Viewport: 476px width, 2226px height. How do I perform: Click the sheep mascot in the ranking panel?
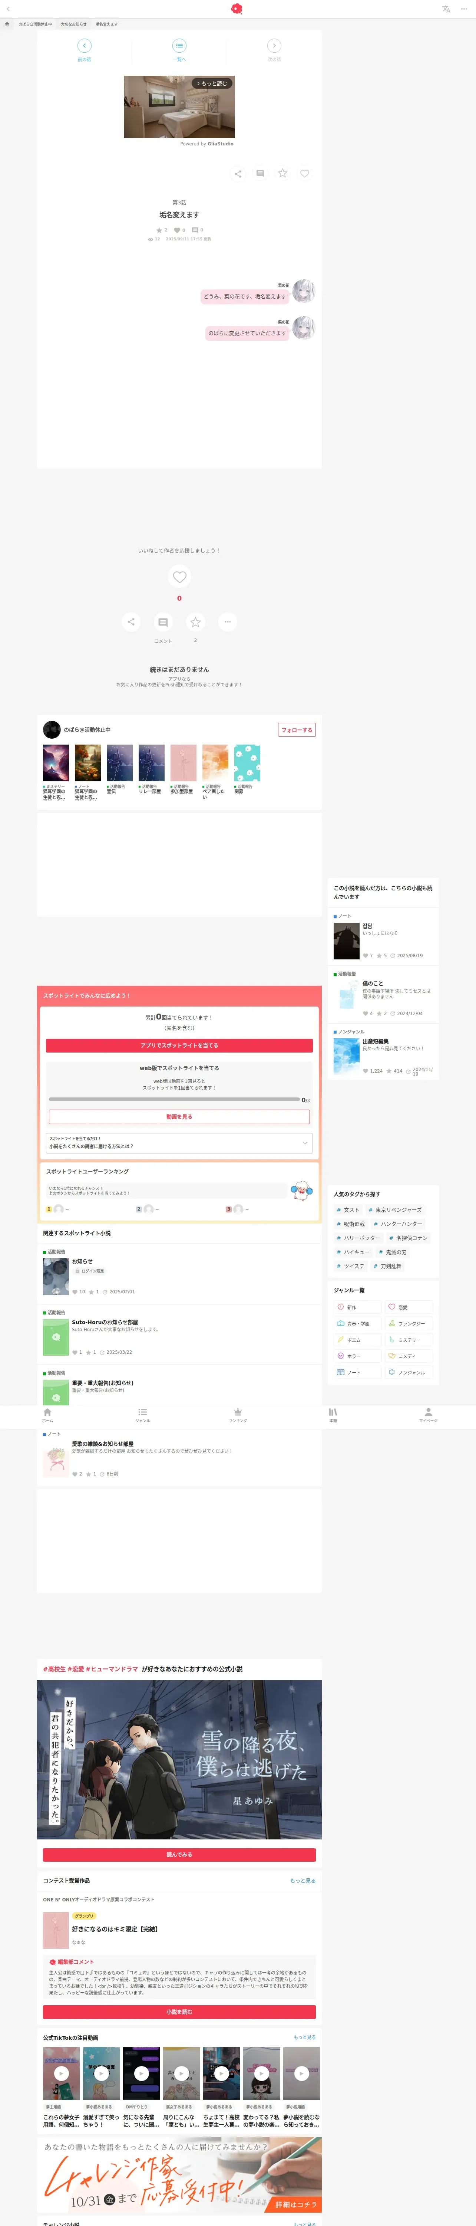click(301, 1191)
